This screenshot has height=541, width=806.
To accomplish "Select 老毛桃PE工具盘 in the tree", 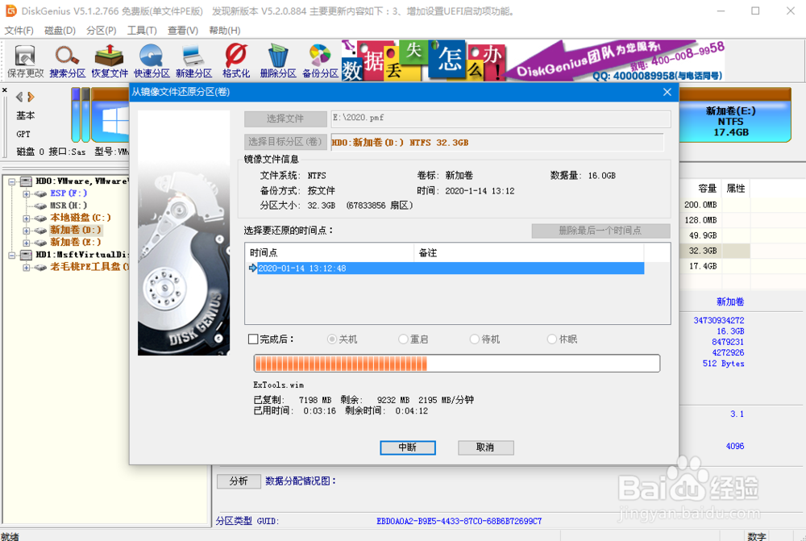I will click(x=88, y=267).
